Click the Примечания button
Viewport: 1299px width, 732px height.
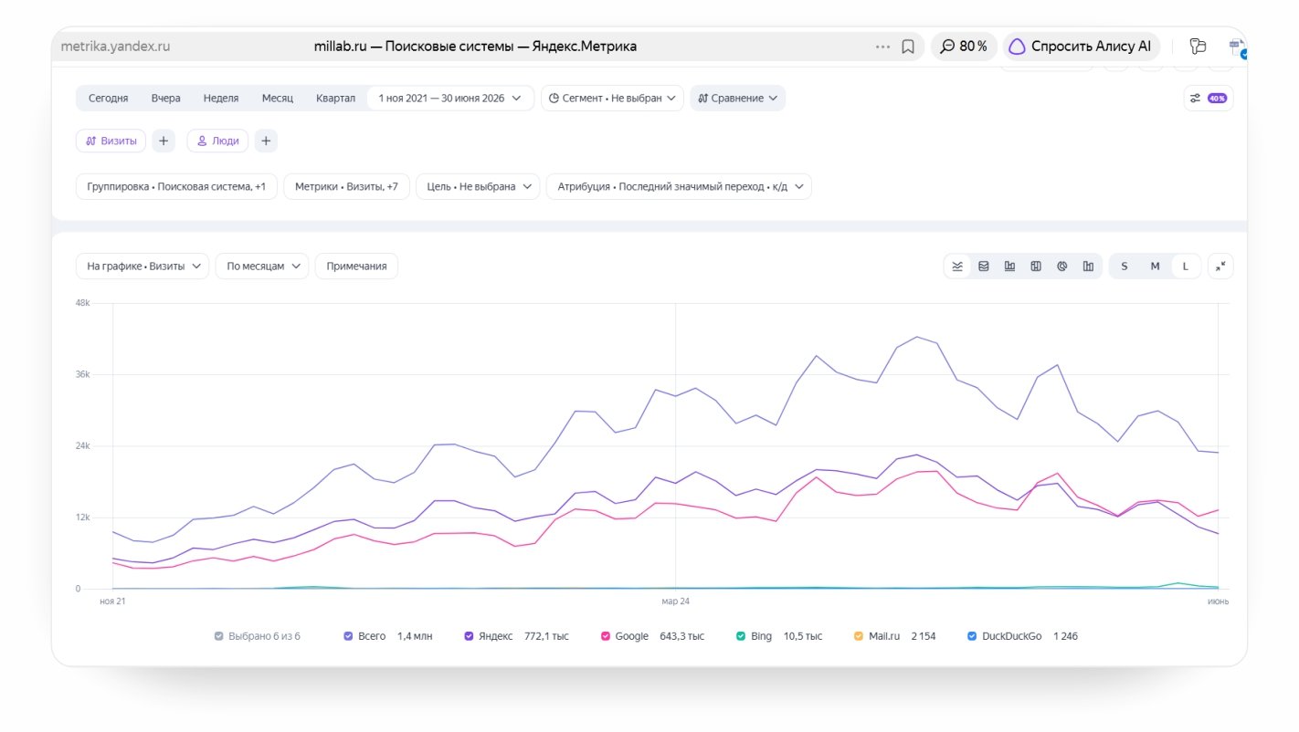356,267
